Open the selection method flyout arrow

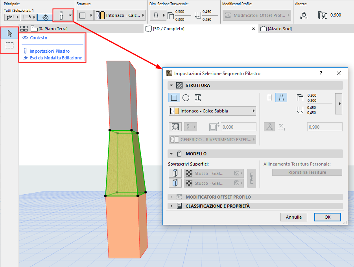pyautogui.click(x=18, y=17)
